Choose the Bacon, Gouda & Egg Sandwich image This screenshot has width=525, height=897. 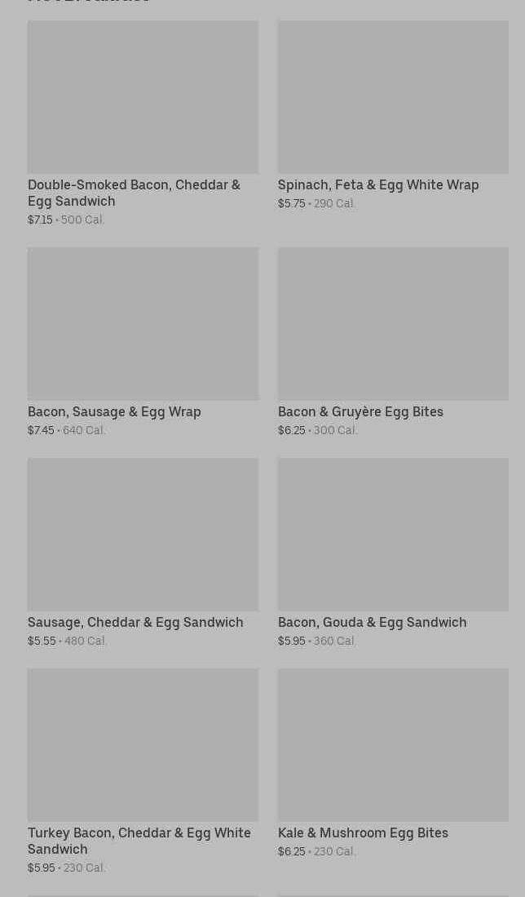(x=393, y=534)
